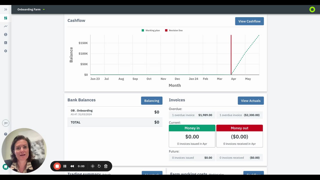The width and height of the screenshot is (320, 180).
Task: Open the trend line sidebar icon
Action: point(5,26)
